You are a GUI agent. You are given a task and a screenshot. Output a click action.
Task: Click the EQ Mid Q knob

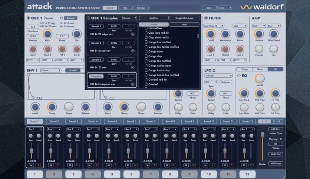260,79
